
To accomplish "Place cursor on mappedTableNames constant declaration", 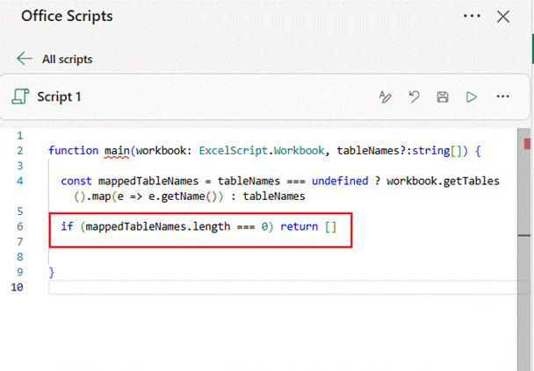I will tap(148, 181).
